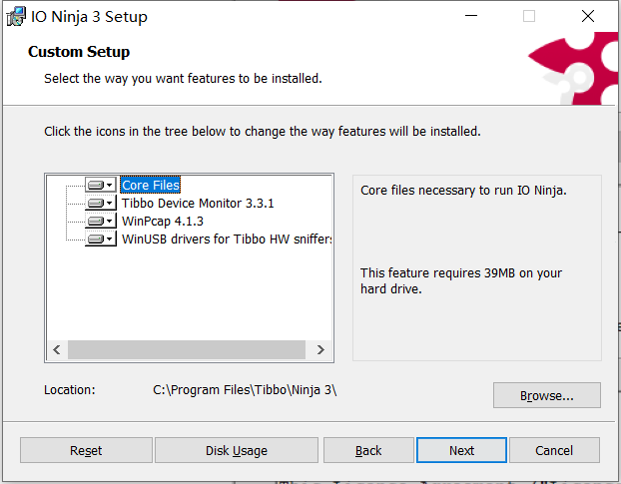
Task: Click the feature tree's left scroll arrow
Action: point(57,350)
